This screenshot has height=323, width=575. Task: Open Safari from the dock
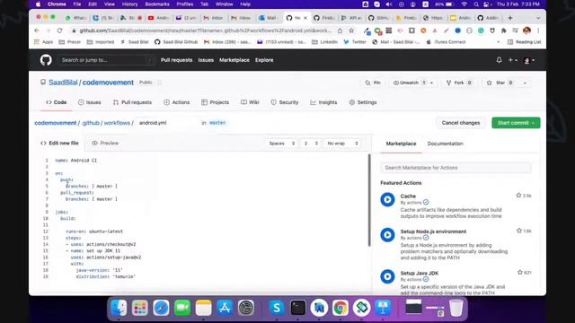coord(161,308)
